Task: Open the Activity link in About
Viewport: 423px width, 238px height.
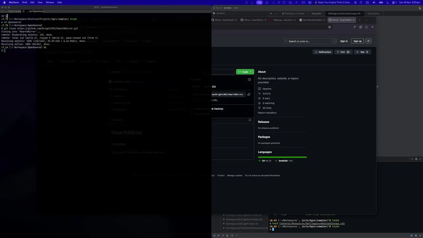Action: pyautogui.click(x=264, y=94)
